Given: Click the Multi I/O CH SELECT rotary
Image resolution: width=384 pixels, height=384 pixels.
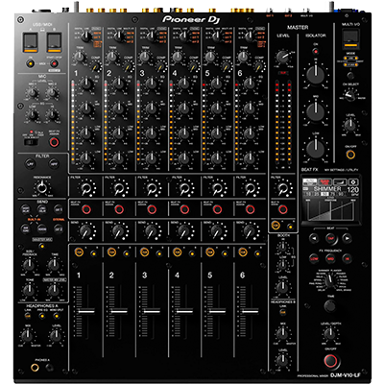Looking at the screenshot, I should (350, 95).
